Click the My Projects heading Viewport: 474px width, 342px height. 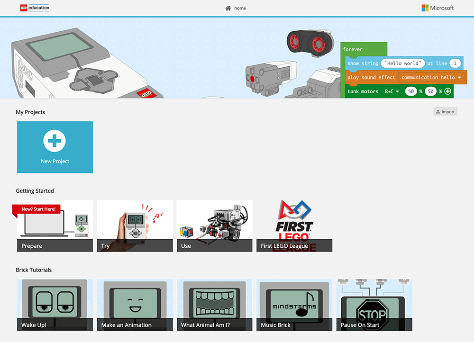(x=30, y=112)
